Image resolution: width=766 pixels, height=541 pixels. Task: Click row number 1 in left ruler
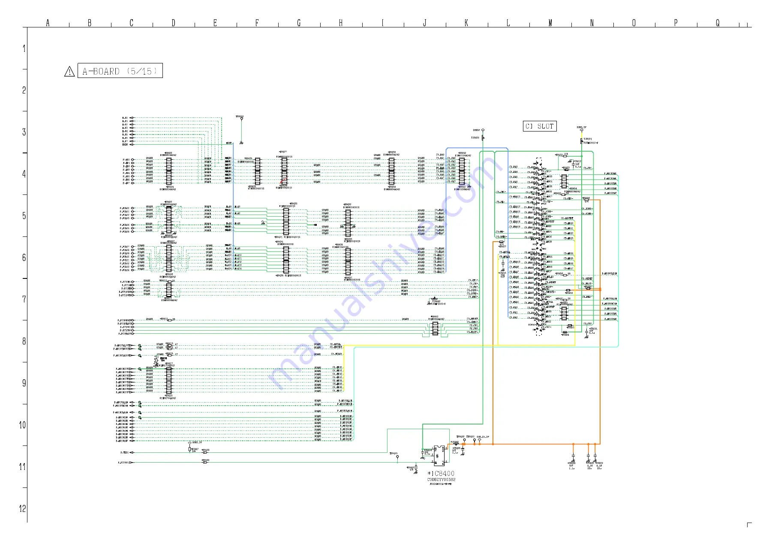coord(24,48)
